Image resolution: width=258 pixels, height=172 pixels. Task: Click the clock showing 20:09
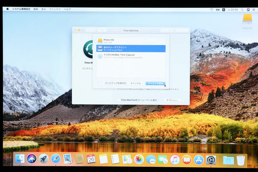point(233,10)
